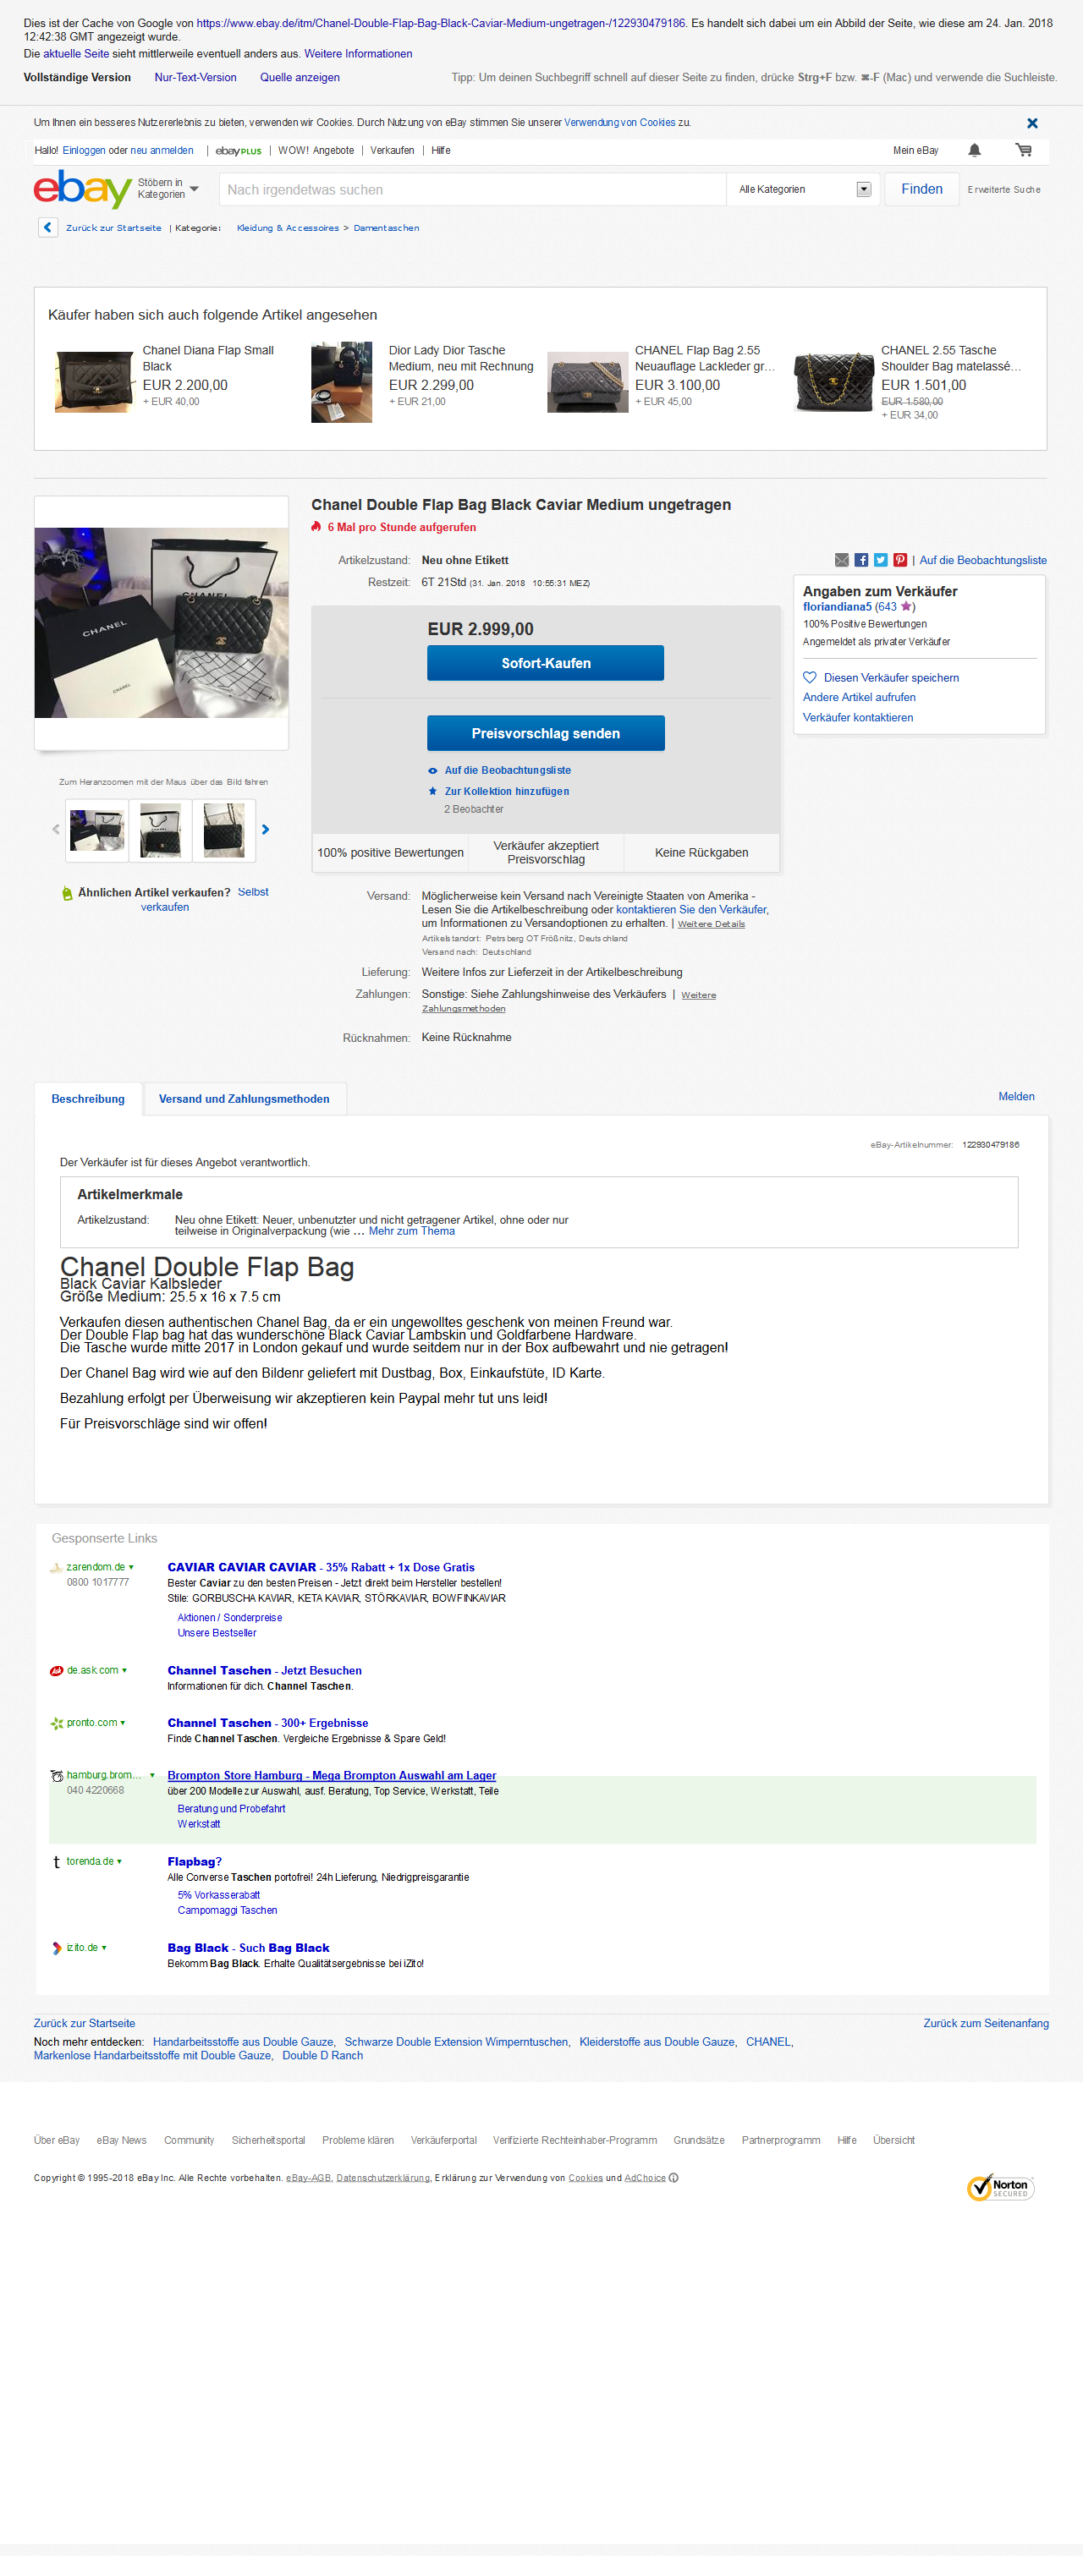Open Mein eBay menu
Screen dimensions: 1083x2576
(x=915, y=151)
